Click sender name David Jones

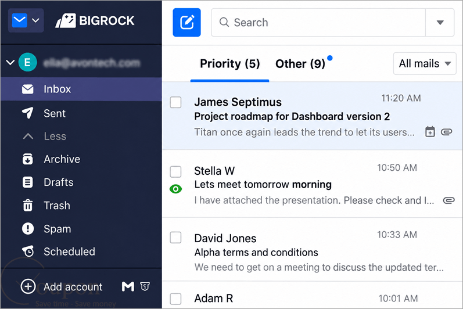point(225,238)
